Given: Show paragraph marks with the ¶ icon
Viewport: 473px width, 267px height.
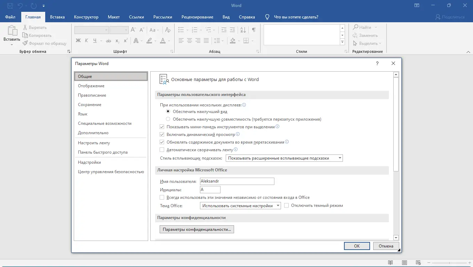Looking at the screenshot, I should 254,30.
